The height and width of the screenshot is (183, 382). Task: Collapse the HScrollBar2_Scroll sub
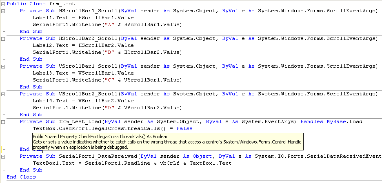tap(3, 39)
